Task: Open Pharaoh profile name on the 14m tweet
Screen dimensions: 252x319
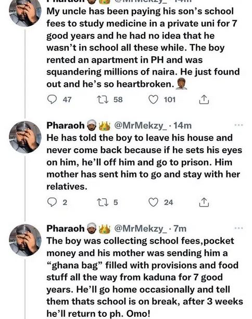Action: point(65,125)
